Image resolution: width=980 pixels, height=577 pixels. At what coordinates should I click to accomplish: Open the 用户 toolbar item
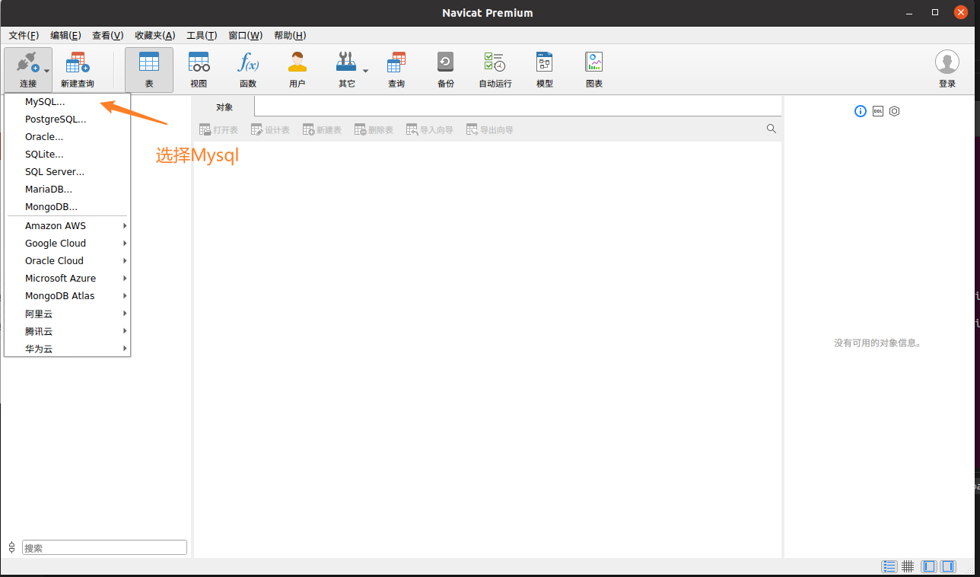[x=297, y=70]
